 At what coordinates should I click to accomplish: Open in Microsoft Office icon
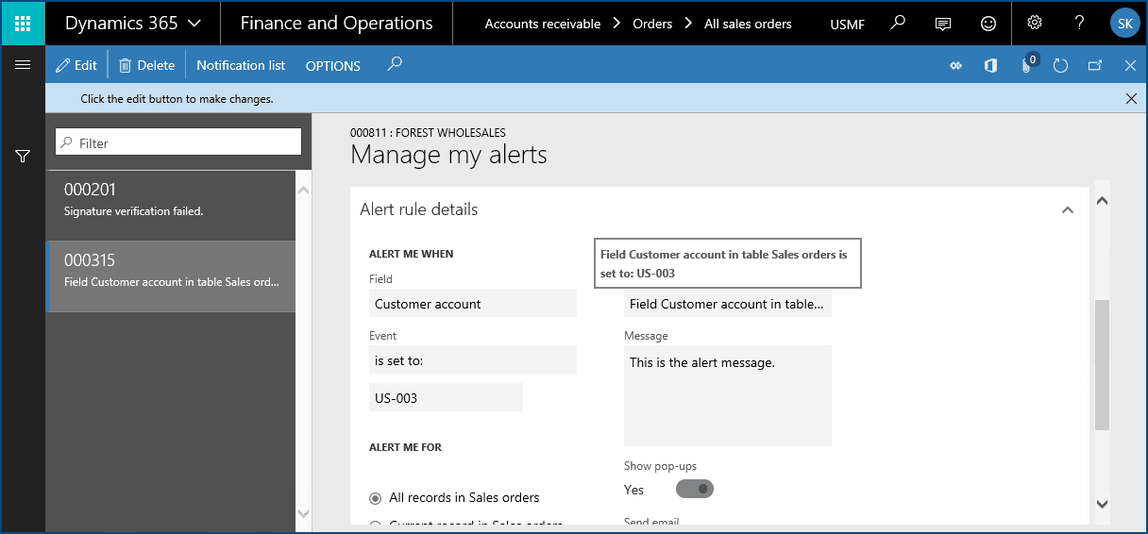click(990, 66)
